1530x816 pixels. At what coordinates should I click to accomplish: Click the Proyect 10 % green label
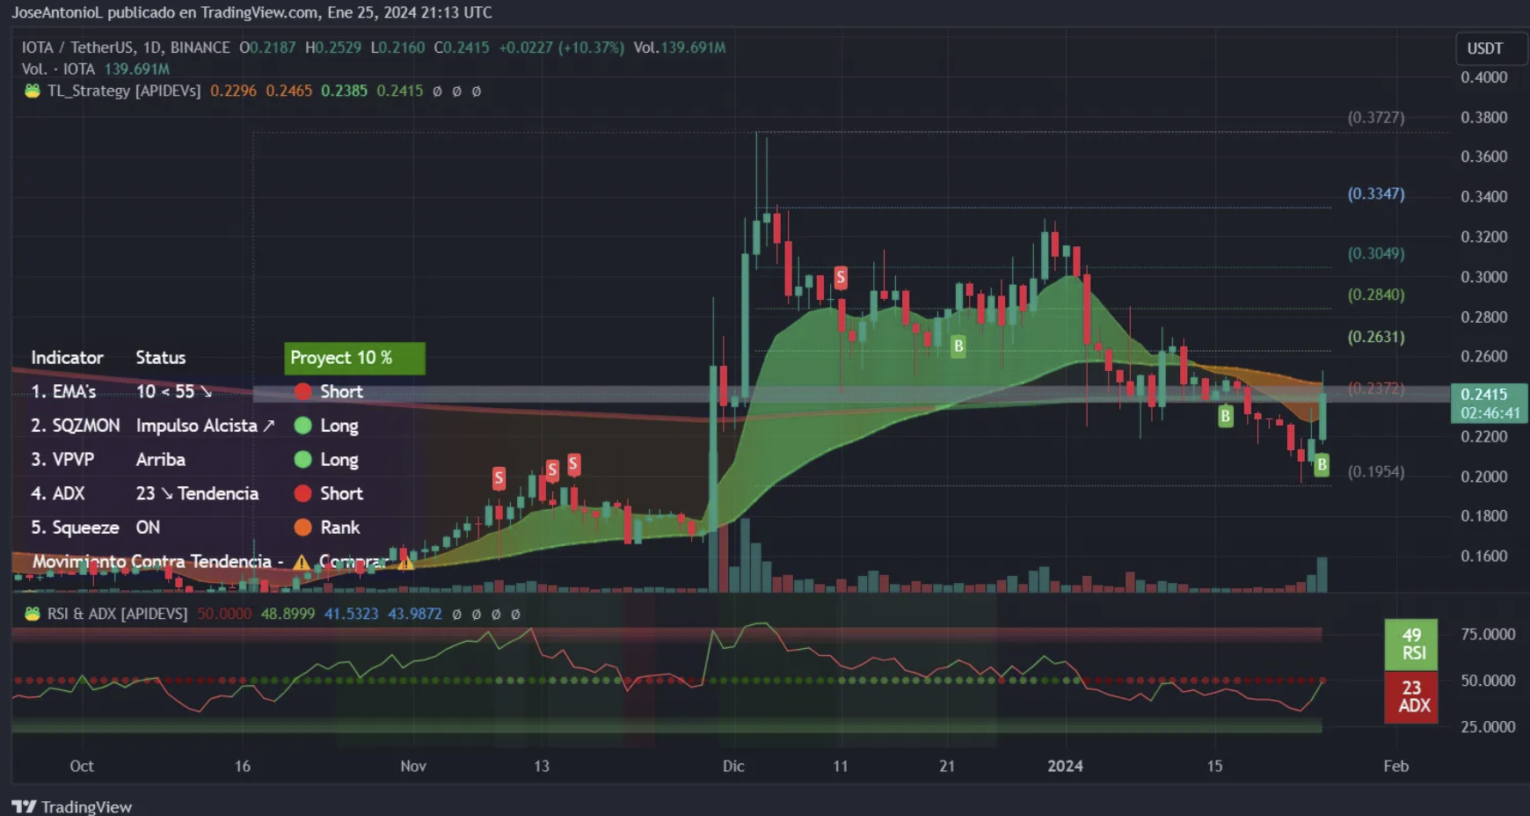click(353, 358)
